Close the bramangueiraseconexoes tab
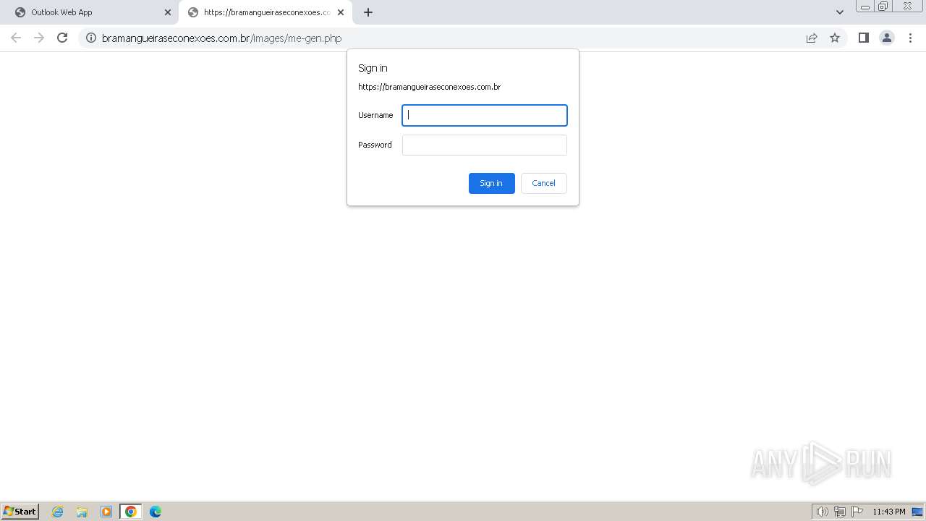This screenshot has width=926, height=521. [341, 12]
